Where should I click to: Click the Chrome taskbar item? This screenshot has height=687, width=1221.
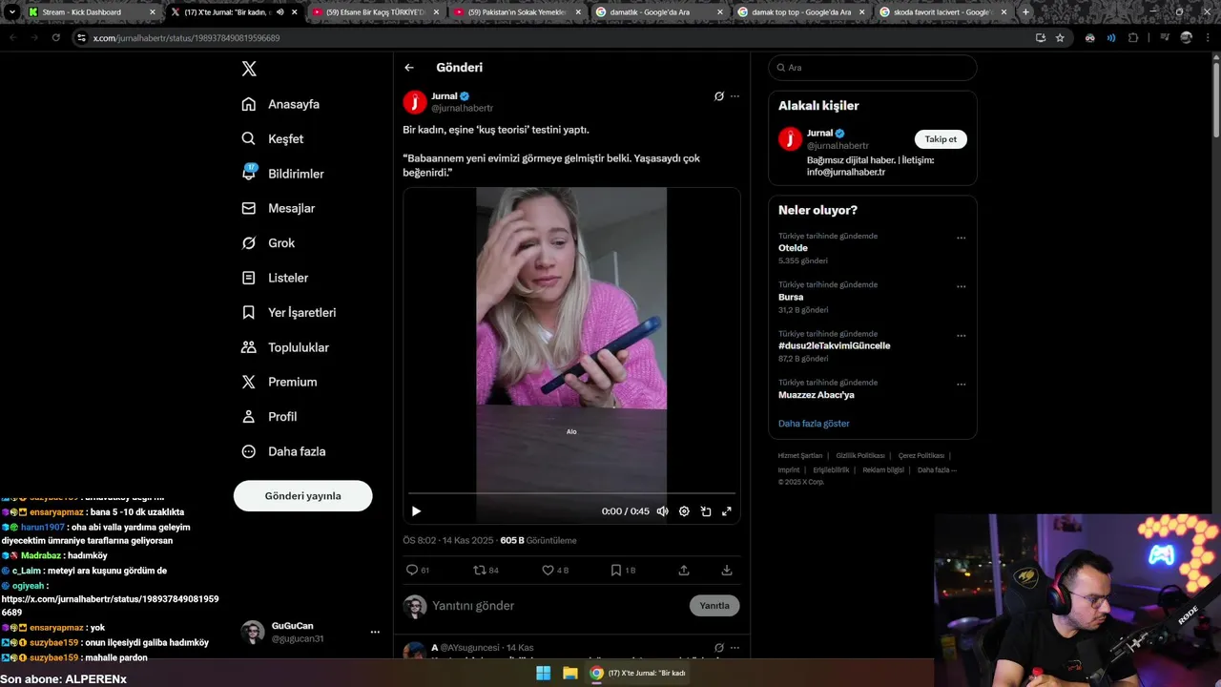[x=638, y=673]
